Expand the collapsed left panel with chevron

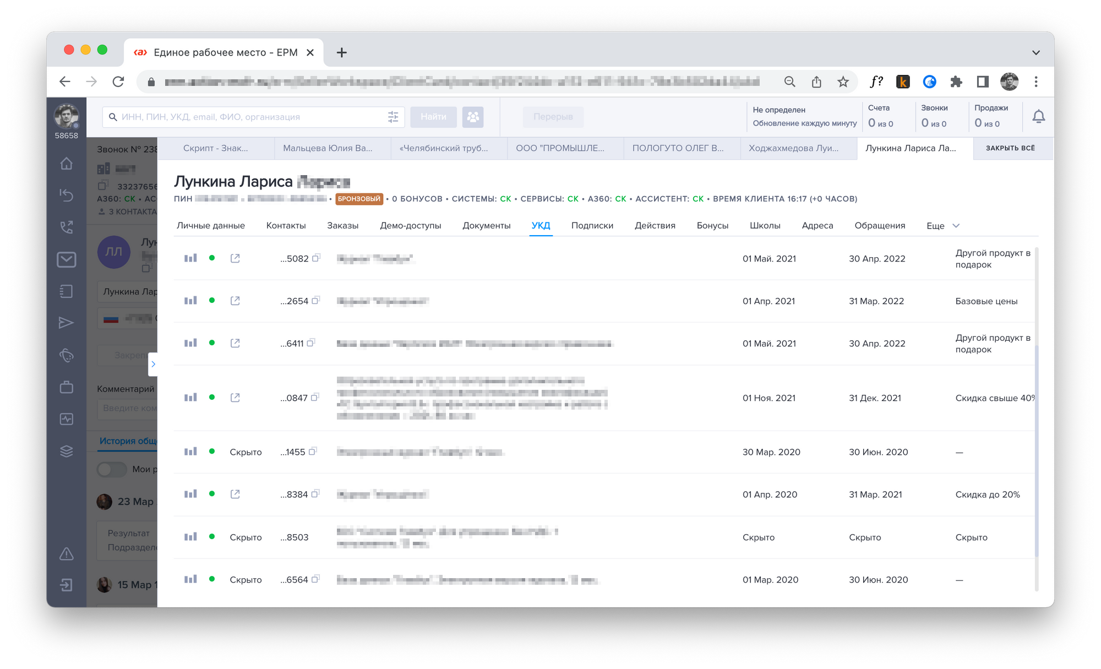[x=153, y=364]
